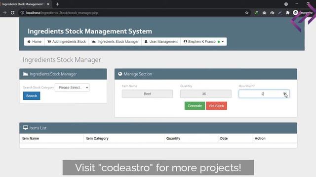Click the Quantity field showing 36
The width and height of the screenshot is (316, 177).
(206, 94)
